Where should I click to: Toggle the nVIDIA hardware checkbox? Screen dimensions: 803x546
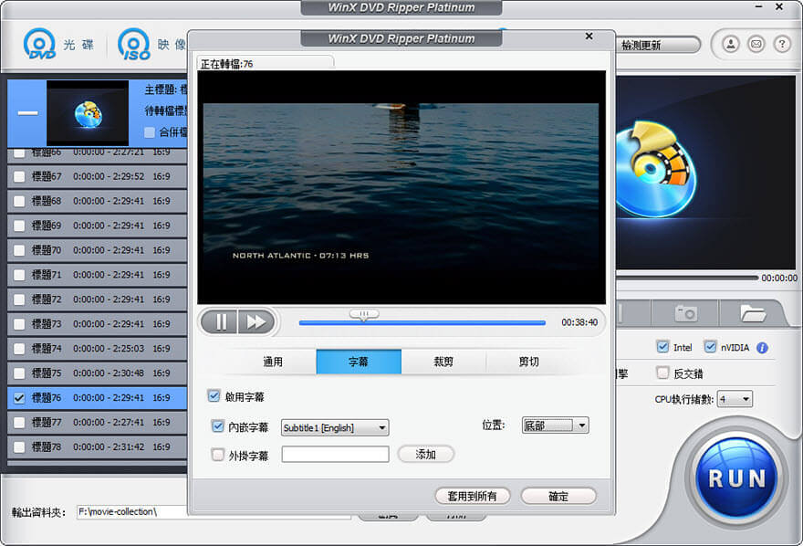(x=710, y=347)
